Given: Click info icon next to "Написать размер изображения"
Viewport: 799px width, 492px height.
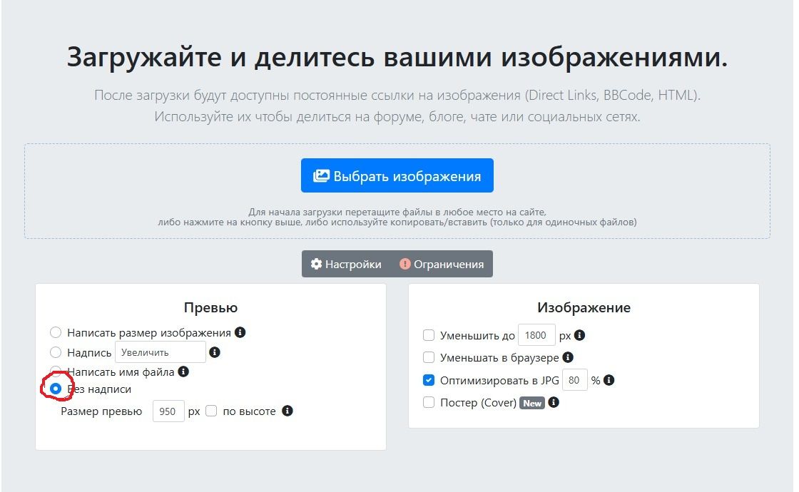Looking at the screenshot, I should click(240, 332).
